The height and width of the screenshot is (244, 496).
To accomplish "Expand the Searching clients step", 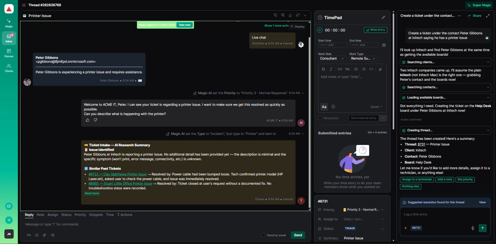I will 446,62.
